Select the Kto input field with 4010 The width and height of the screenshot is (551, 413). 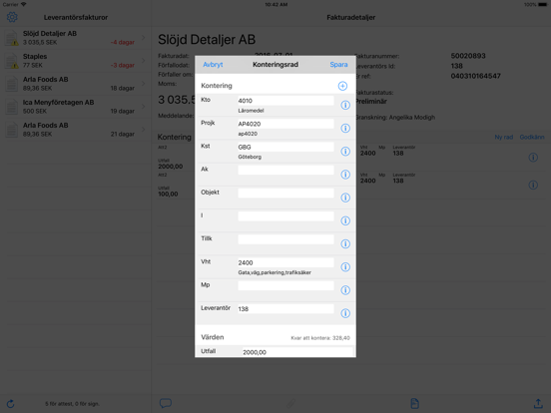(285, 101)
